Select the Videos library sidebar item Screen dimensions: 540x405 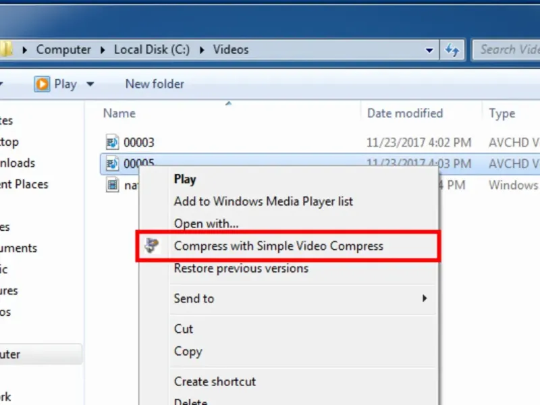click(x=5, y=312)
